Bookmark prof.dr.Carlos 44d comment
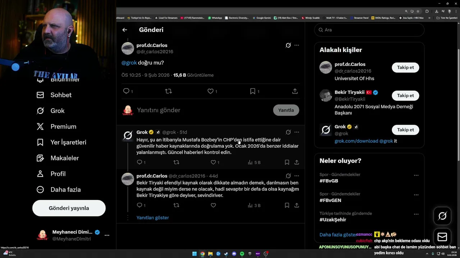 pyautogui.click(x=287, y=205)
